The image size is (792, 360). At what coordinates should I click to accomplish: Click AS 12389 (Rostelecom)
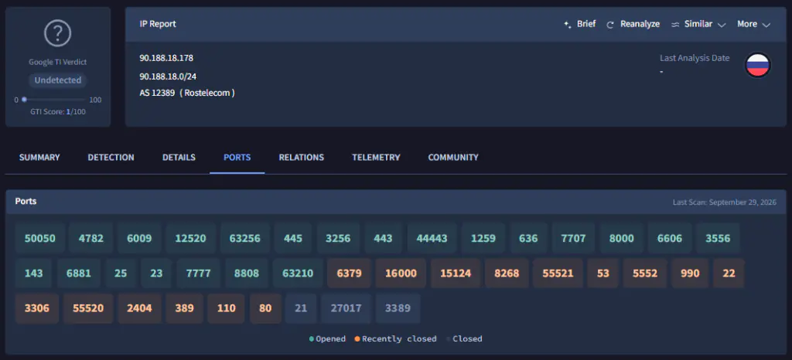coord(187,93)
